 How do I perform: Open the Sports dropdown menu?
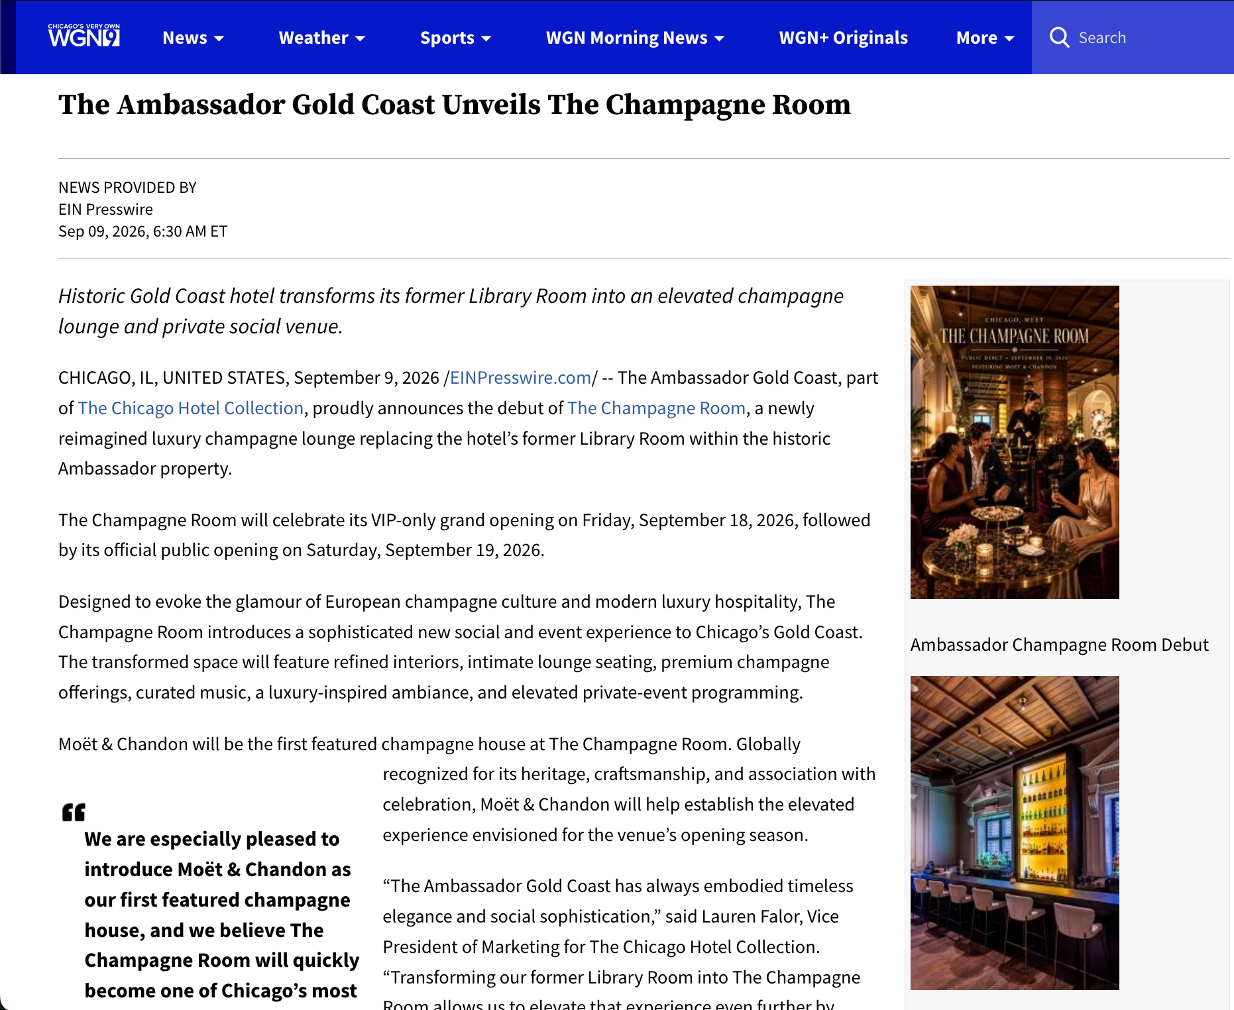[455, 38]
